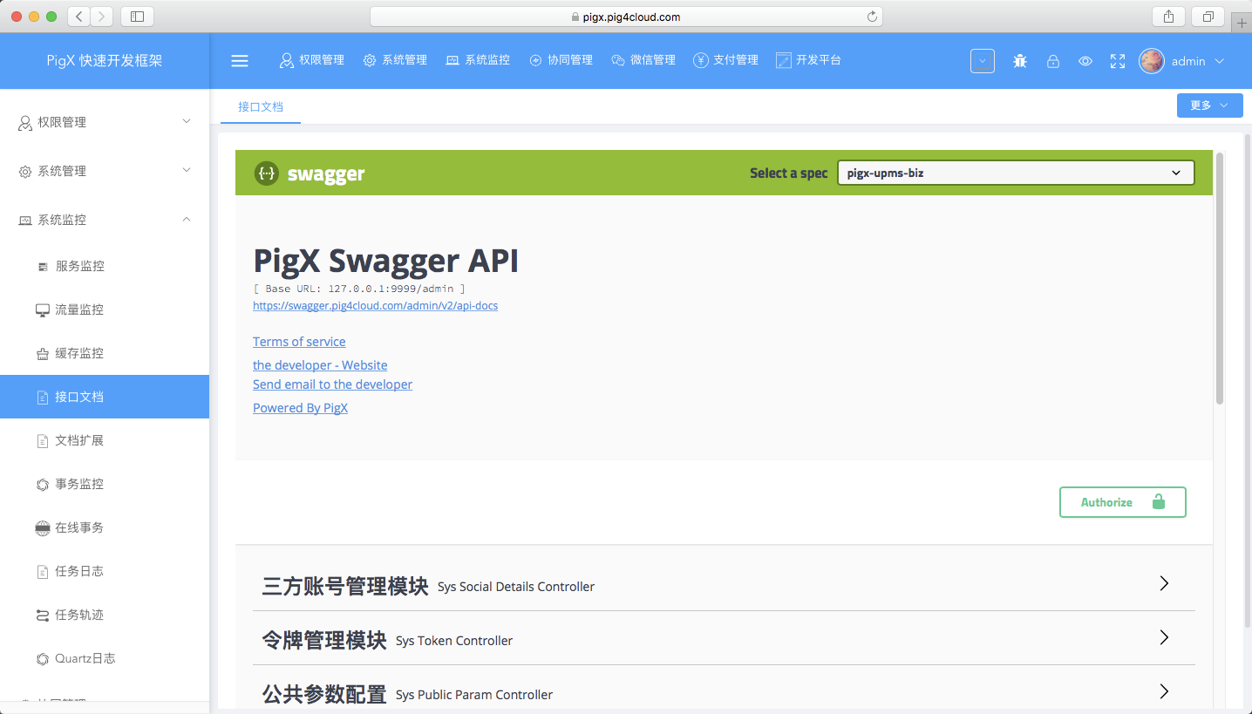Open the 更多 dropdown button

point(1209,105)
